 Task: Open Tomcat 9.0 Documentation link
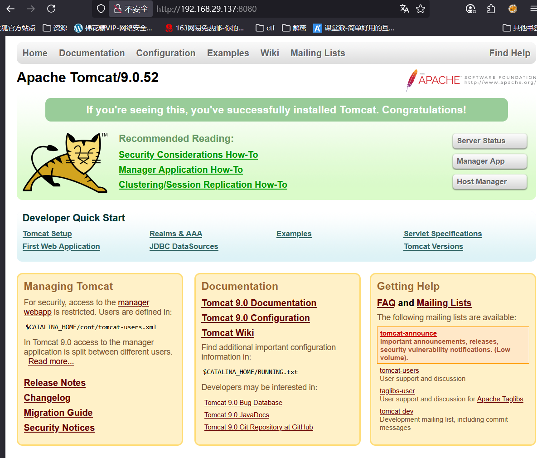tap(259, 303)
